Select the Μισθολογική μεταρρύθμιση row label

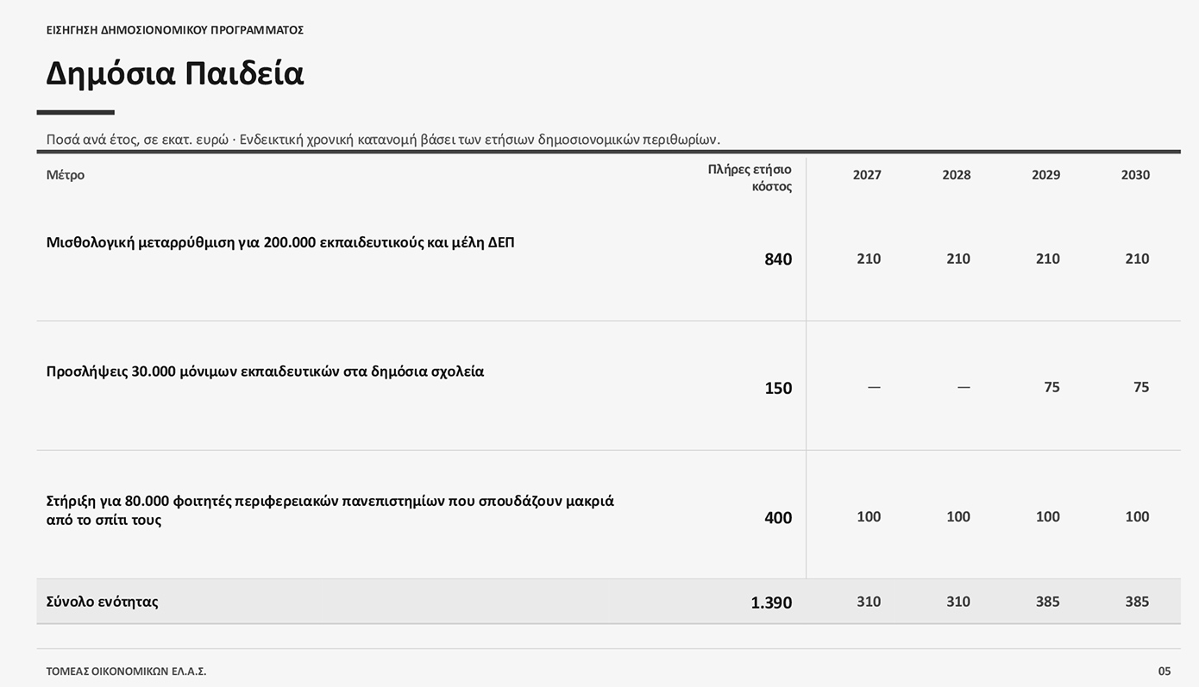pyautogui.click(x=280, y=243)
